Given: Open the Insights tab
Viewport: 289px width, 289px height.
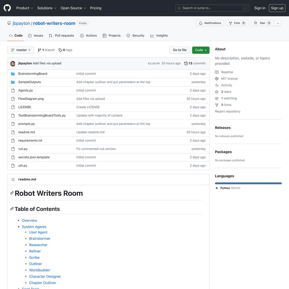Looking at the screenshot, I should tap(159, 36).
